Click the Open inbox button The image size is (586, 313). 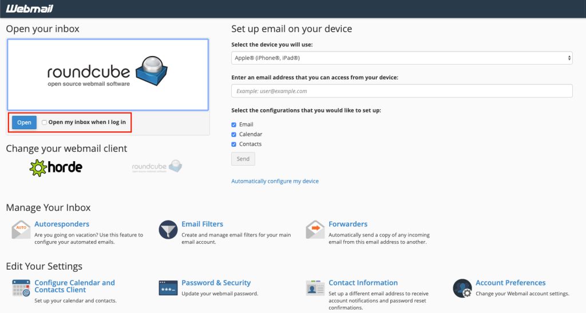[24, 122]
